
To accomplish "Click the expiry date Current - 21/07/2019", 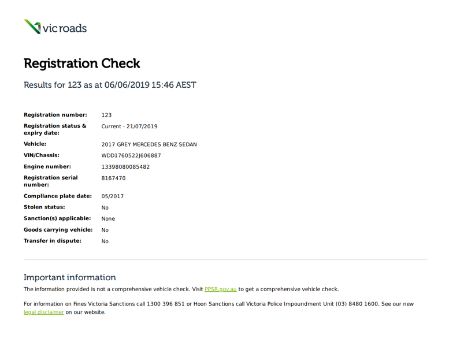I will point(129,127).
